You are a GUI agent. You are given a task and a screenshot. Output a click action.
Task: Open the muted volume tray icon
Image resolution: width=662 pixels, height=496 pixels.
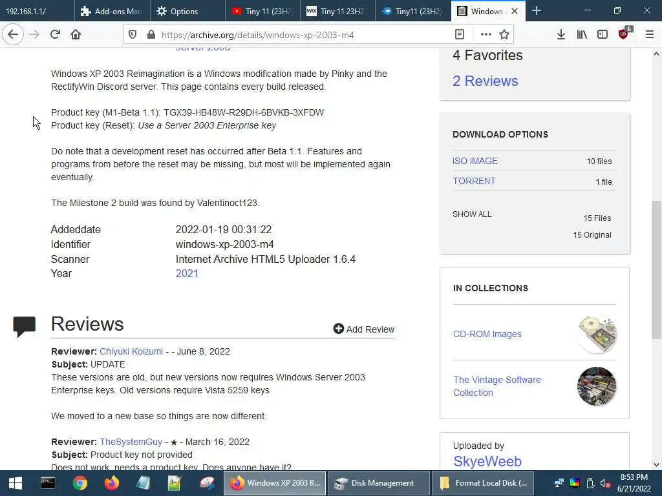(606, 483)
